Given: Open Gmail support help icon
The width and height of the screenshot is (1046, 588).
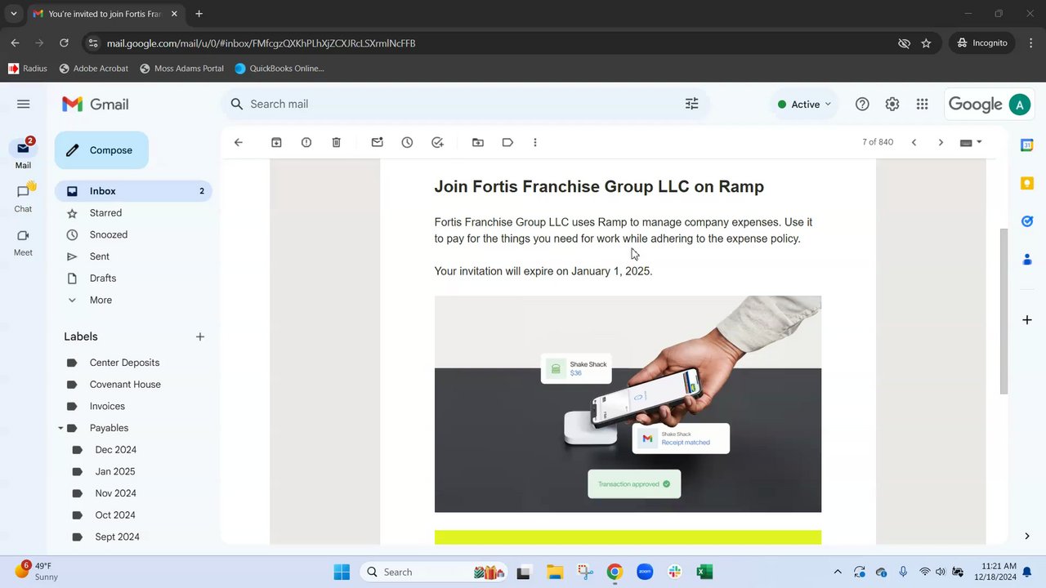Looking at the screenshot, I should pos(862,104).
